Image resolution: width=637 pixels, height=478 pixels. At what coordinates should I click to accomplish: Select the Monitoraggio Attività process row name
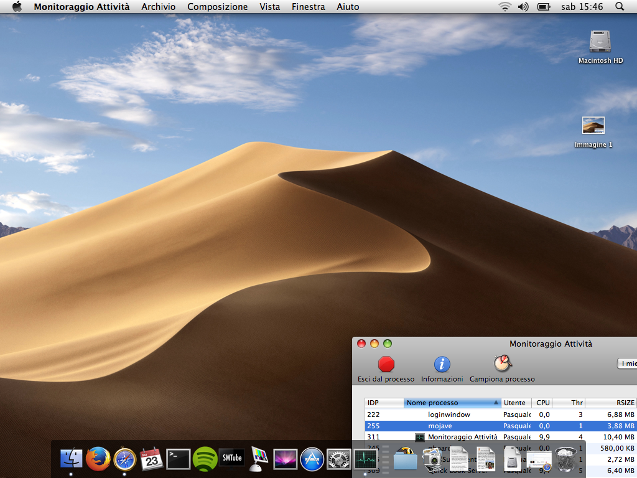point(462,437)
